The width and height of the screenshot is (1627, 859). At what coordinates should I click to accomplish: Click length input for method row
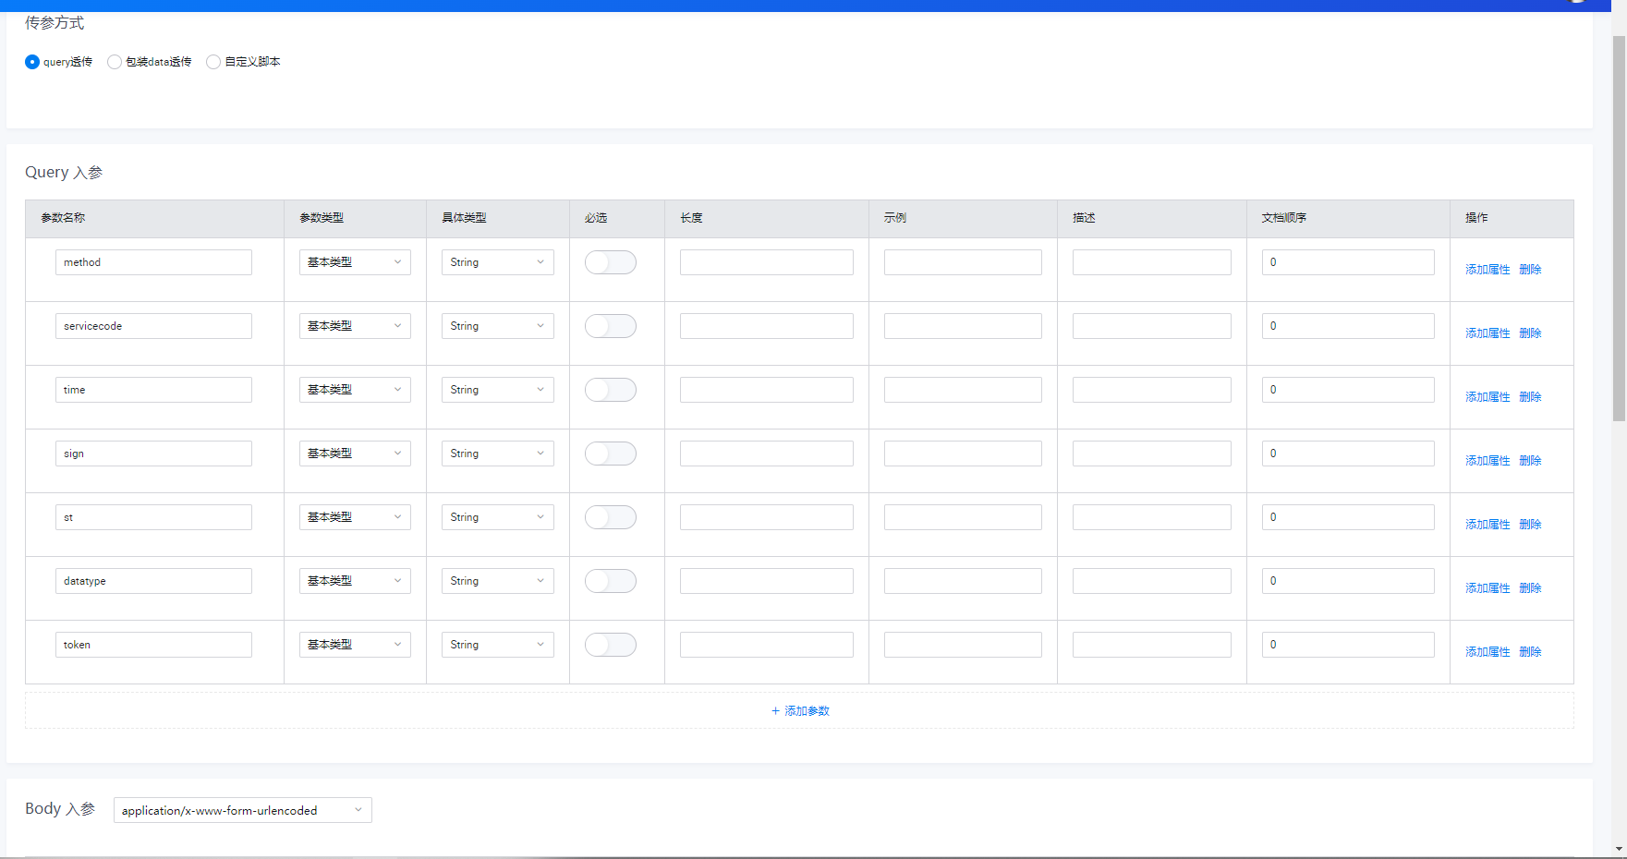767,262
